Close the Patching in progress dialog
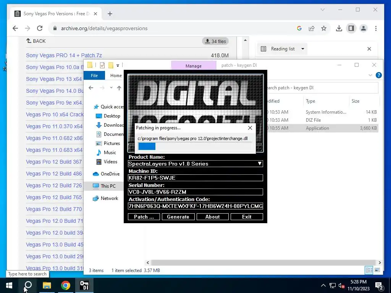The height and width of the screenshot is (293, 391). [x=250, y=128]
